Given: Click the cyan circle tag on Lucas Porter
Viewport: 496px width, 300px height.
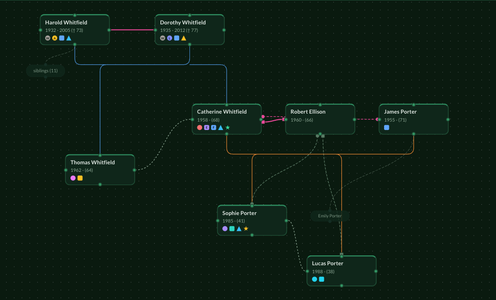Looking at the screenshot, I should 315,279.
